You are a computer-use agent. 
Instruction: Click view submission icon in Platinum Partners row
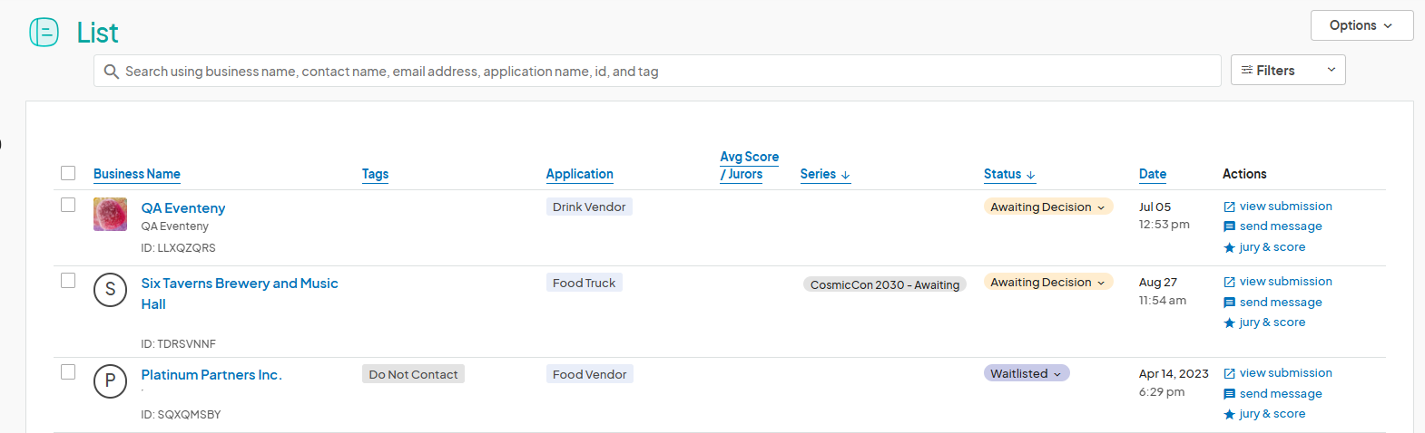1230,373
